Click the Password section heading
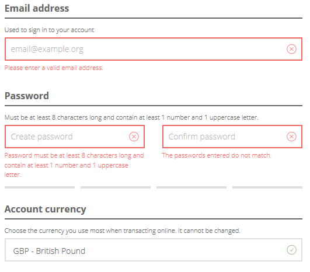Screen dimensions: 310x272 click(x=27, y=96)
